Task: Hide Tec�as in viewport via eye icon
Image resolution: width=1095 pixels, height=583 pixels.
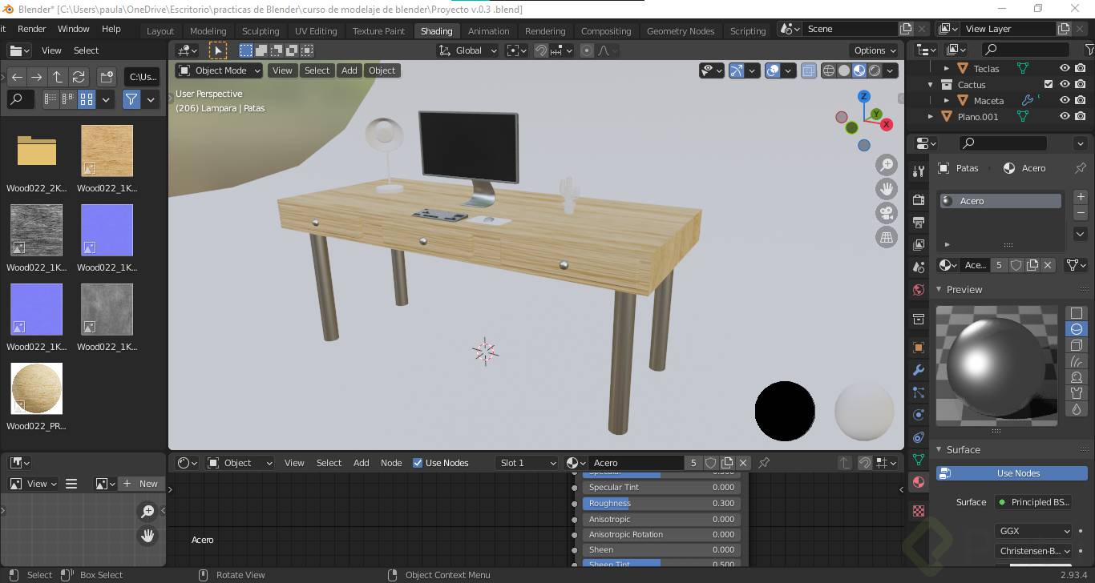Action: 1065,69
